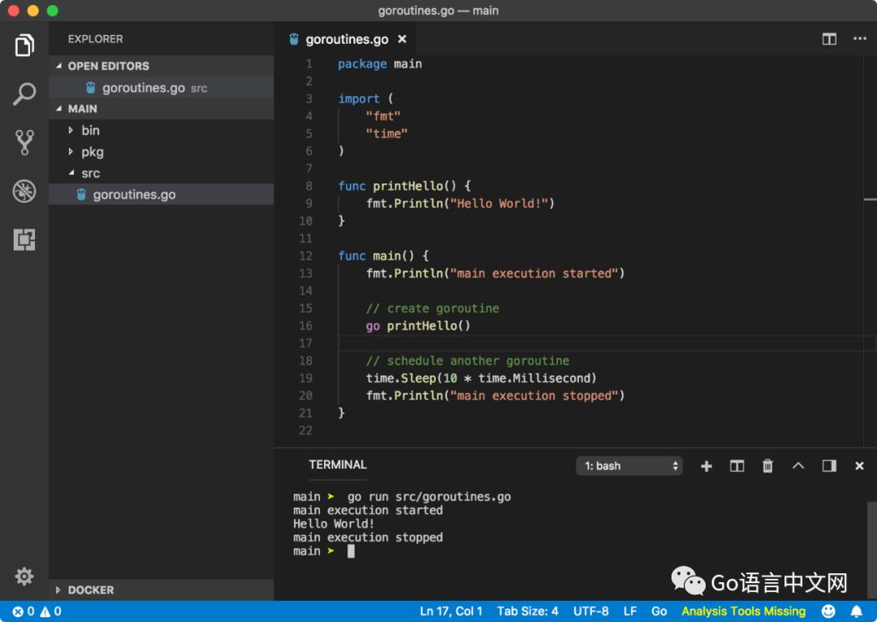The image size is (877, 622).
Task: Click line number 17 in gutter
Action: (305, 343)
